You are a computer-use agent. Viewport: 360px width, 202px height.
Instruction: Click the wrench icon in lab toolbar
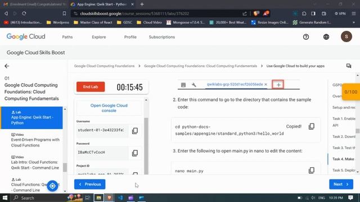[x=194, y=85]
